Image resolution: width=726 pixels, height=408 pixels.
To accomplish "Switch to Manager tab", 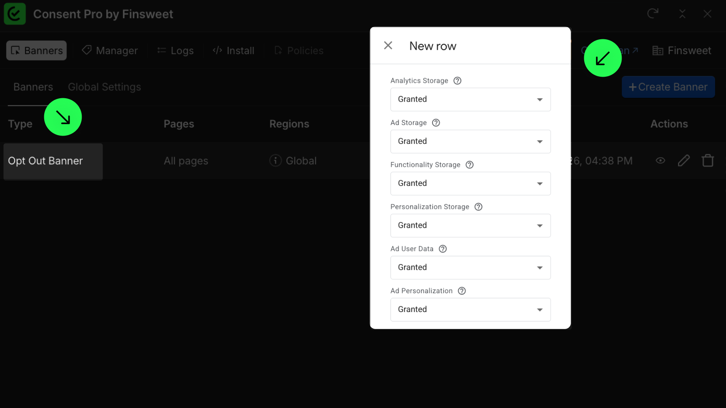I will 110,51.
